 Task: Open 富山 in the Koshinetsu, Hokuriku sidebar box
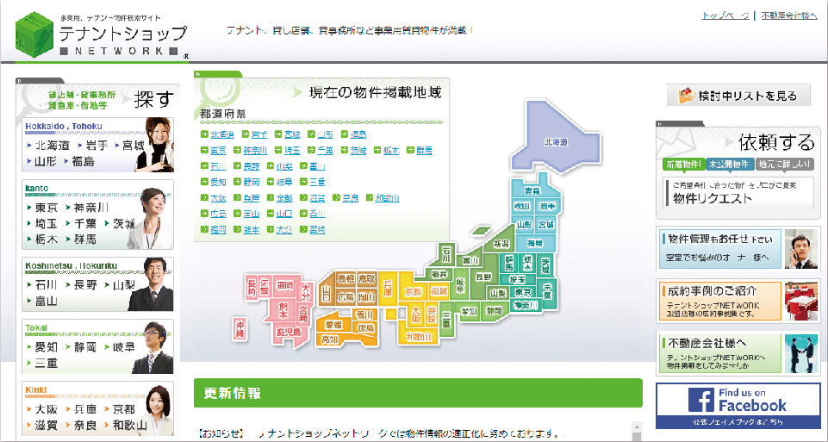(46, 301)
